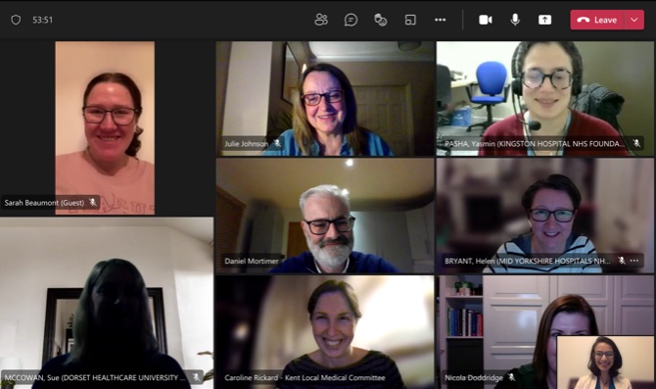Select PASHA, Yasmin video tile

coord(544,98)
